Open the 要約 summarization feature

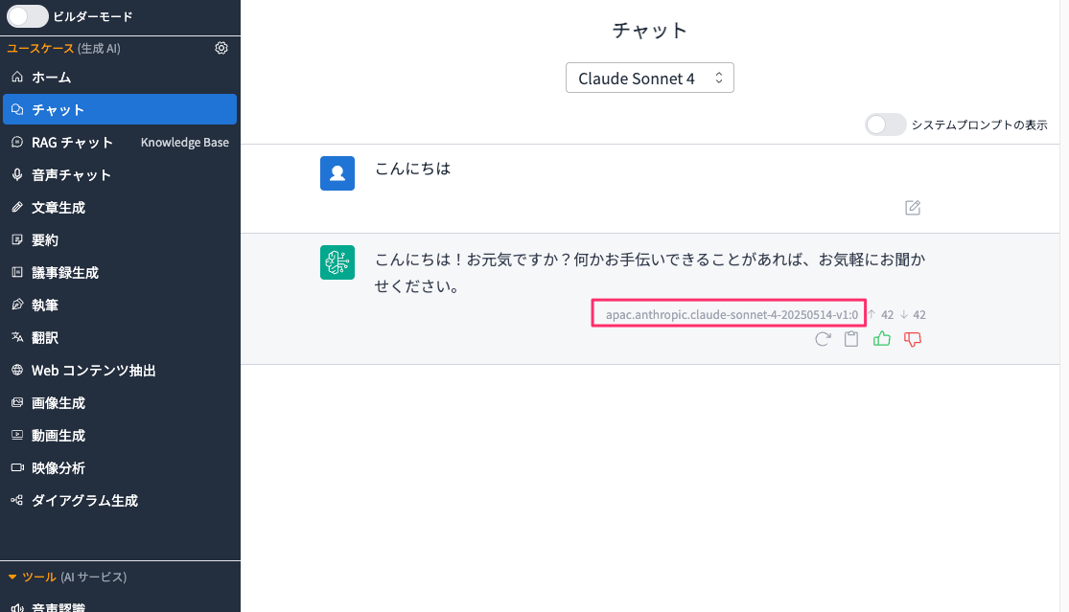[46, 239]
